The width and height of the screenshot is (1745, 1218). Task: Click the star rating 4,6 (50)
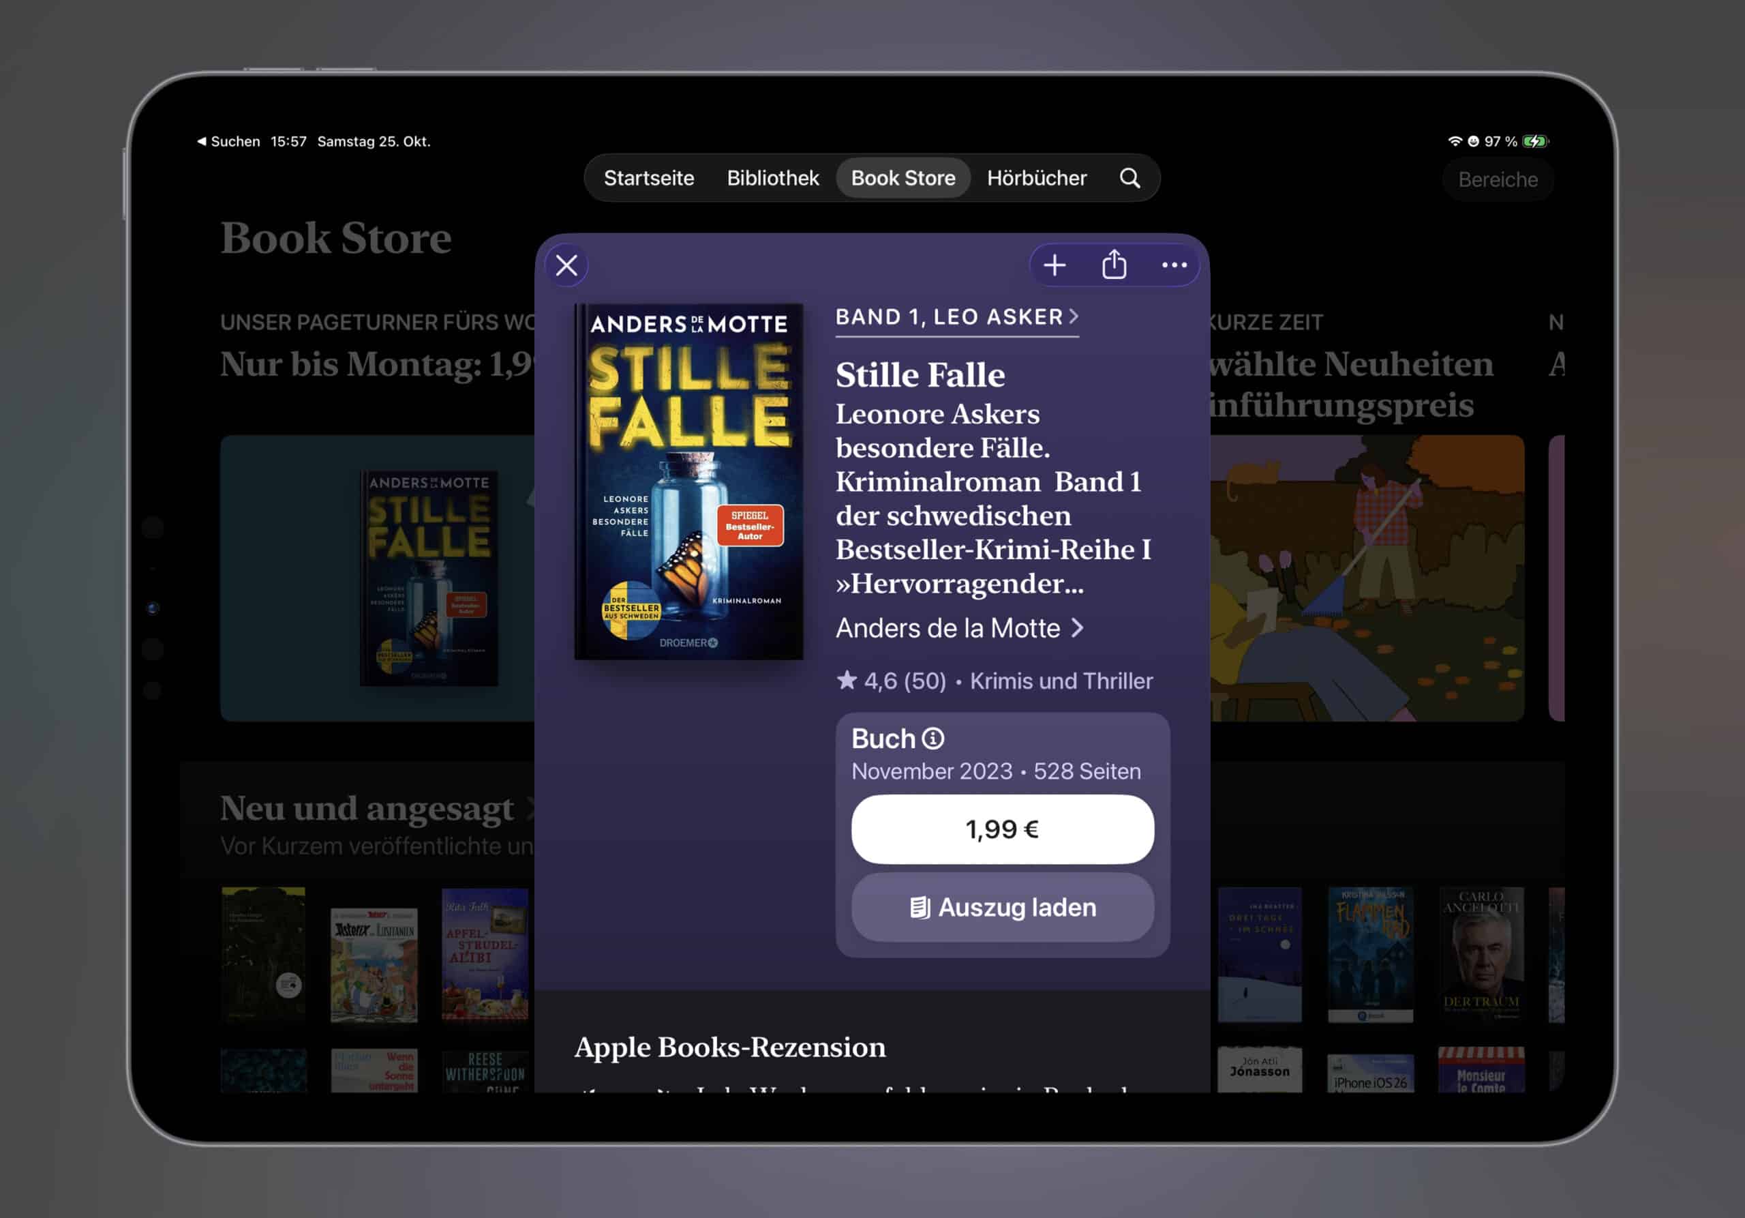tap(892, 681)
